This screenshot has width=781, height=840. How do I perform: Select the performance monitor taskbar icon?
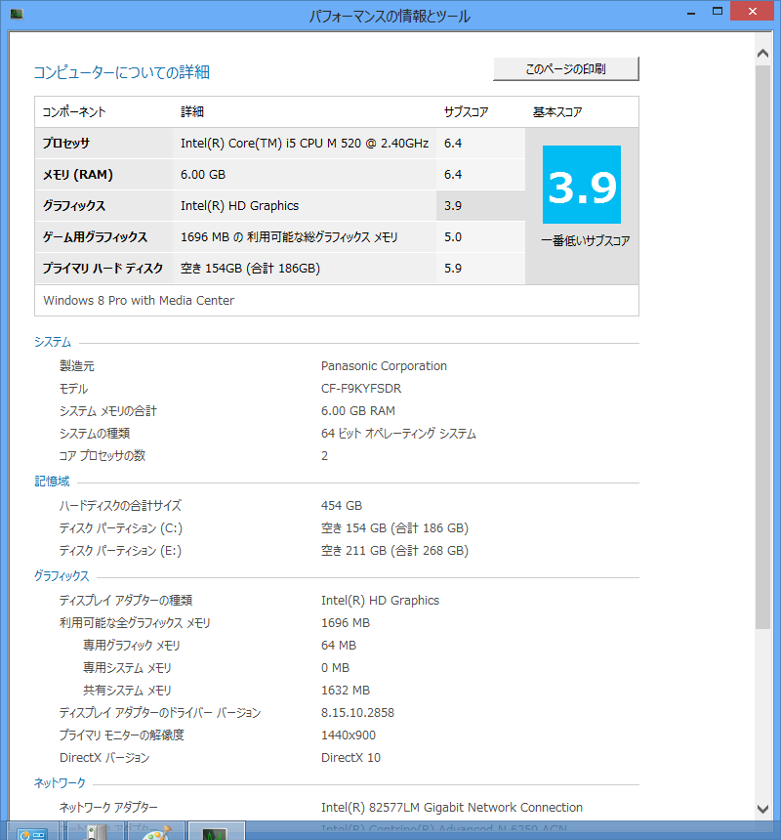point(215,832)
